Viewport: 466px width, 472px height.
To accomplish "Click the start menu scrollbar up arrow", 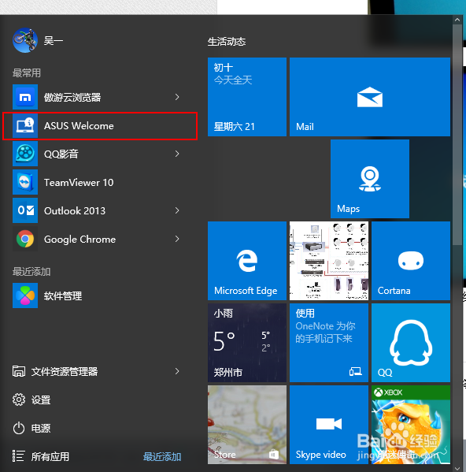I will [x=457, y=20].
